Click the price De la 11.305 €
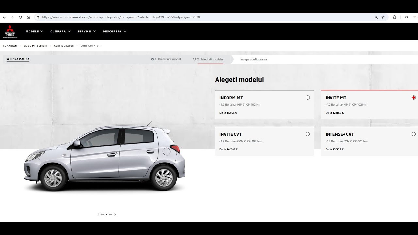This screenshot has height=235, width=418. [228, 113]
